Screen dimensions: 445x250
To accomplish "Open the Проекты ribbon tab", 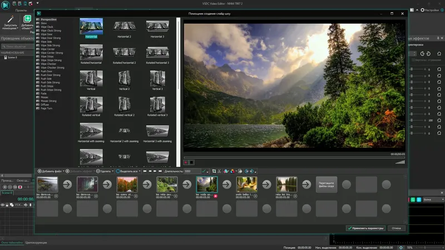I will pos(21,10).
